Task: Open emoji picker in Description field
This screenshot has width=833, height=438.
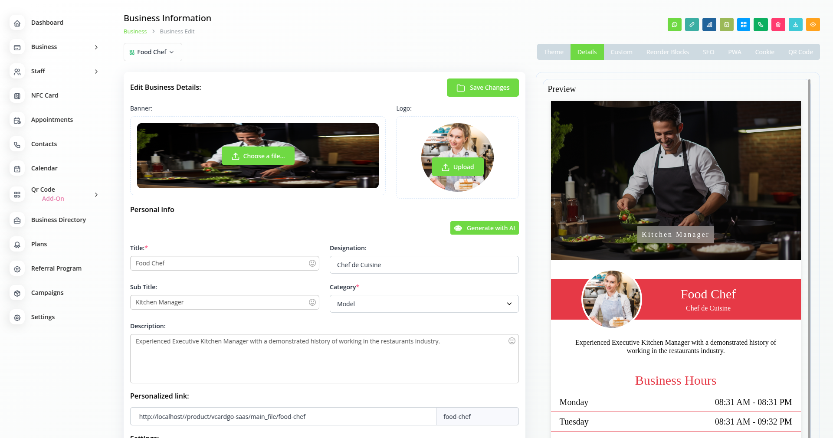Action: coord(512,341)
